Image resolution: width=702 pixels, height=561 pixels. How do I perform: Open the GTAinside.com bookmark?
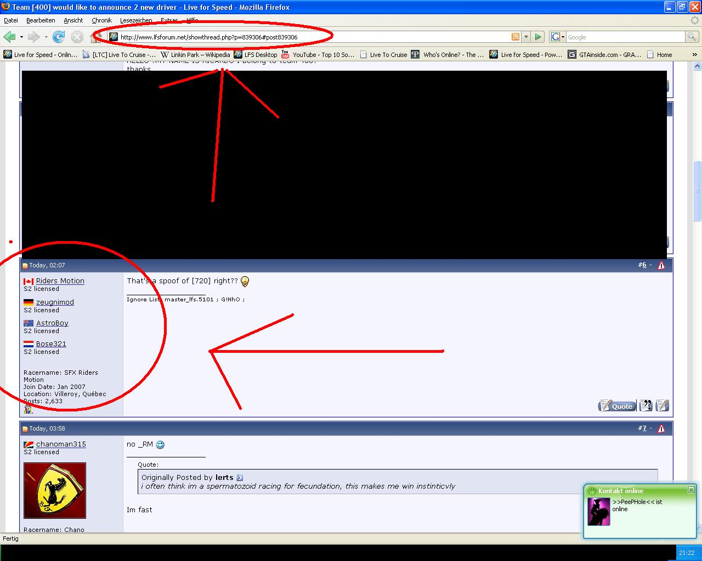click(x=605, y=55)
